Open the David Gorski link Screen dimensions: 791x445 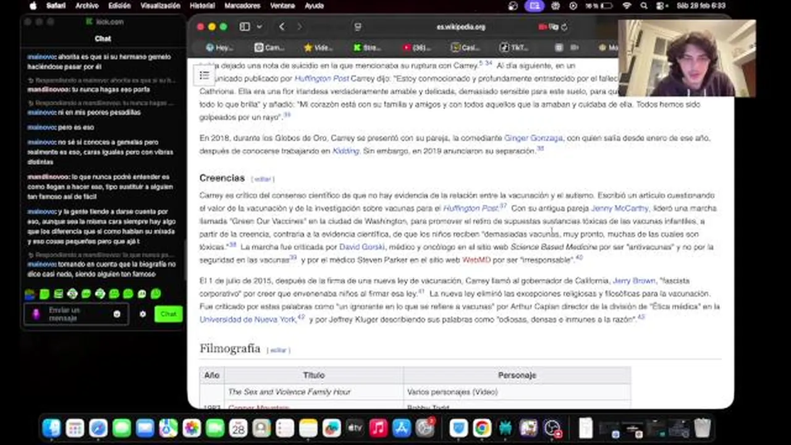[362, 247]
